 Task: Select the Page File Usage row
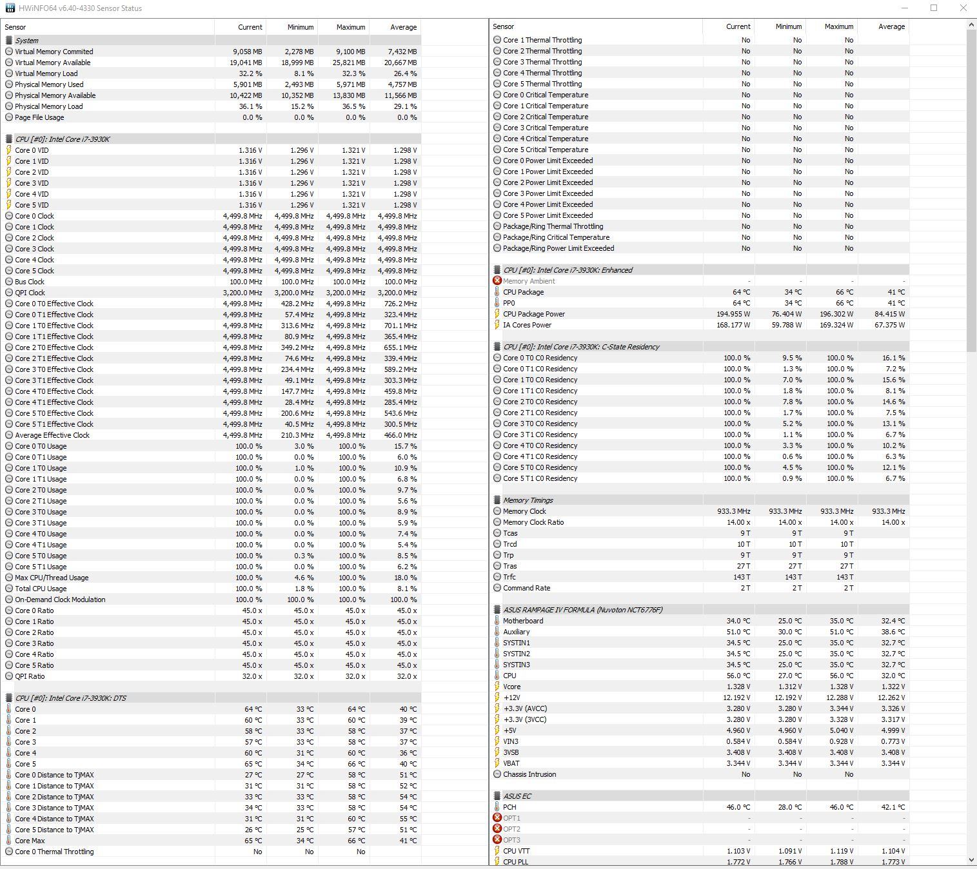click(212, 117)
